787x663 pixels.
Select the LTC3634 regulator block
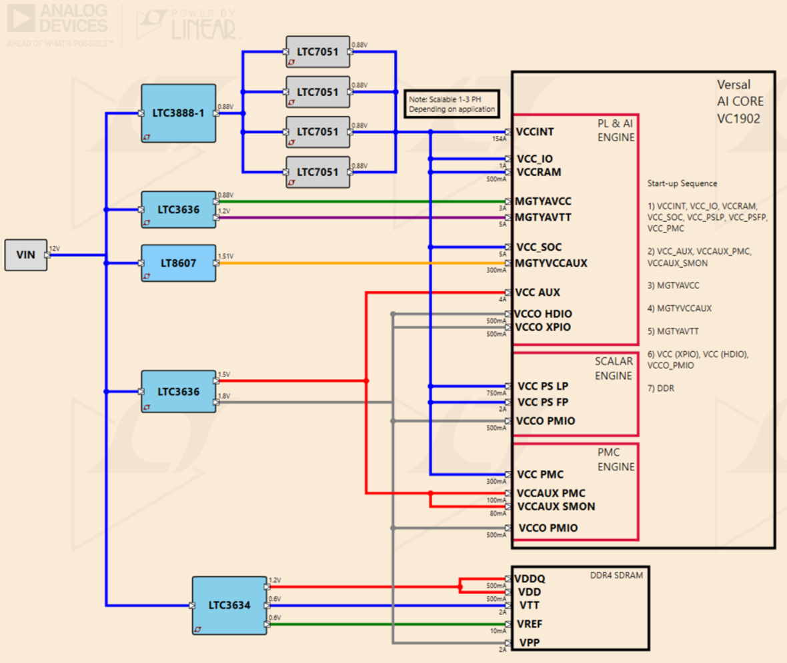point(229,605)
